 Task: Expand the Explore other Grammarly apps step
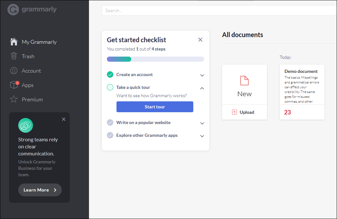coord(202,136)
